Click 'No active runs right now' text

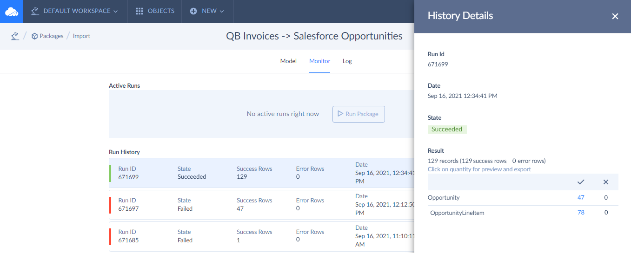click(x=283, y=114)
